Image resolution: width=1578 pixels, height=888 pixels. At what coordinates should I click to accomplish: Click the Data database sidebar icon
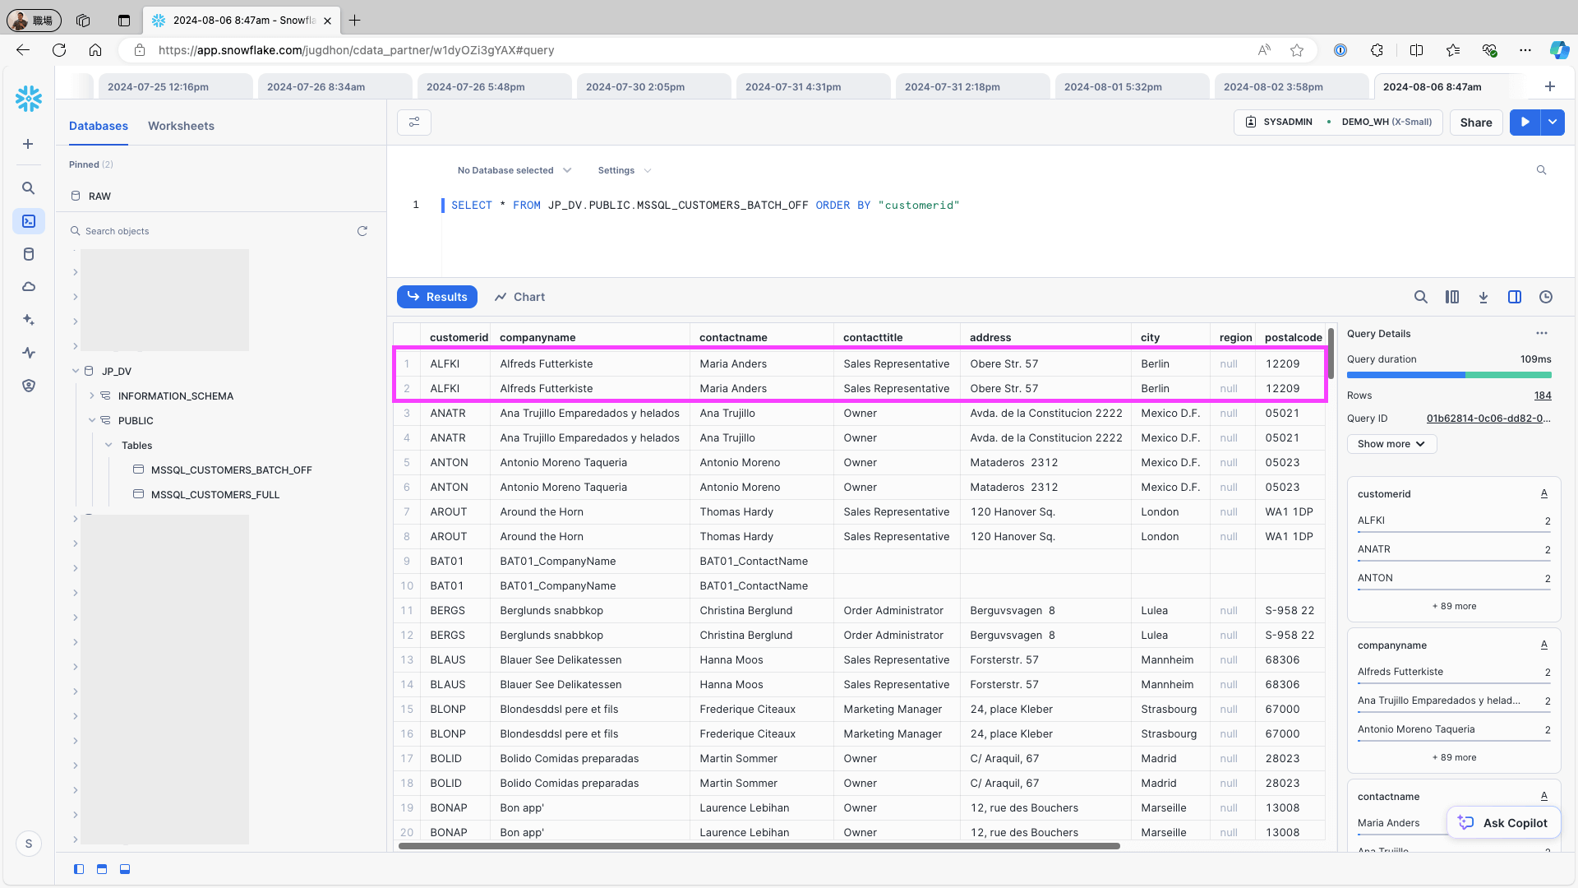click(x=29, y=254)
